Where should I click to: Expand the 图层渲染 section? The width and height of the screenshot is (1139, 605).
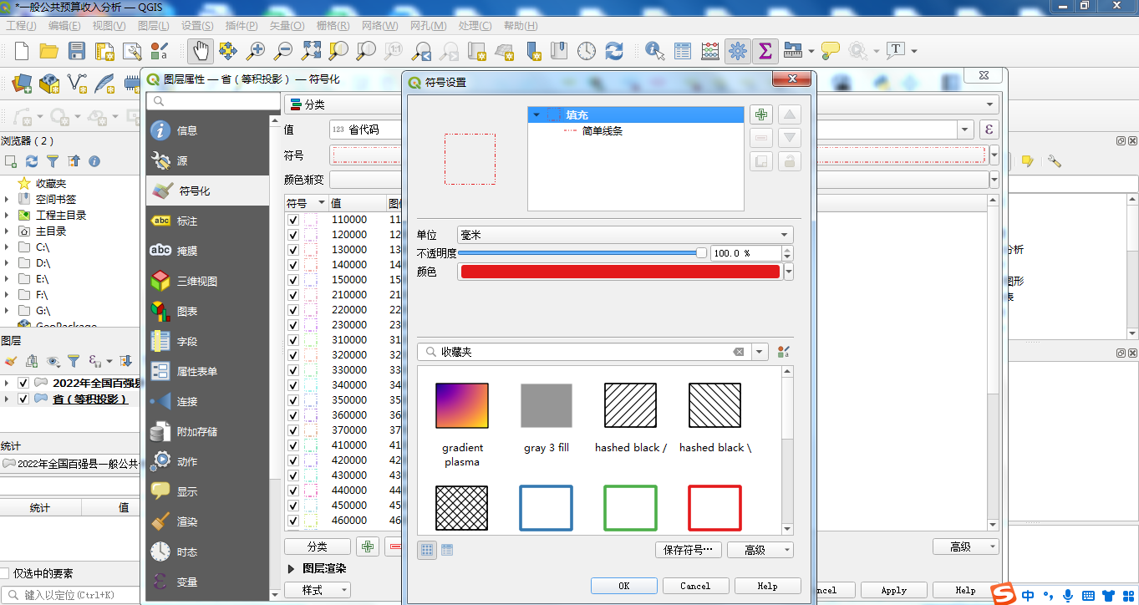292,568
